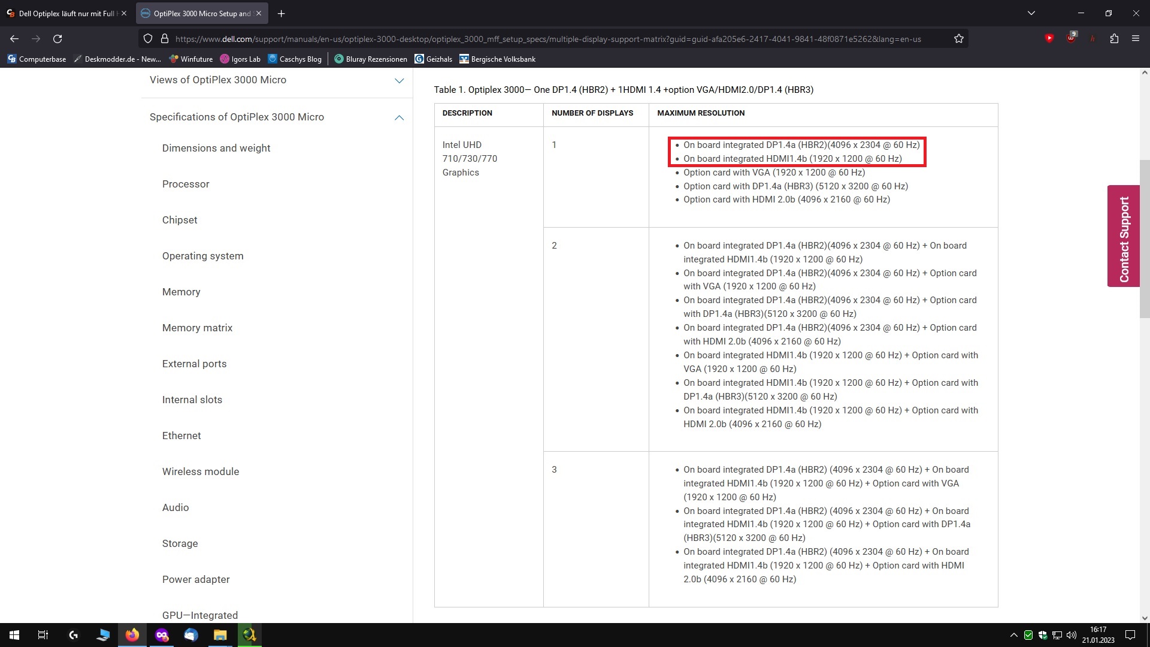The width and height of the screenshot is (1150, 647).
Task: Open the Geizhals bookmark
Action: point(434,59)
